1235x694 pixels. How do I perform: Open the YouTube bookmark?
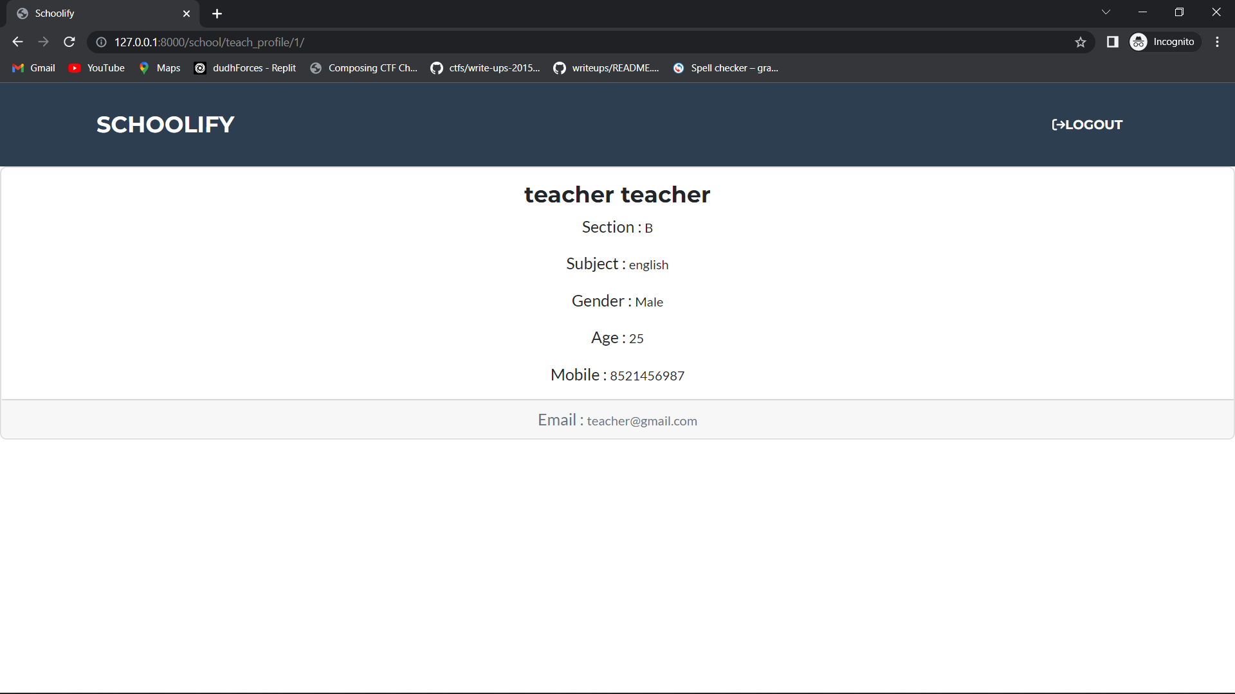coord(96,67)
